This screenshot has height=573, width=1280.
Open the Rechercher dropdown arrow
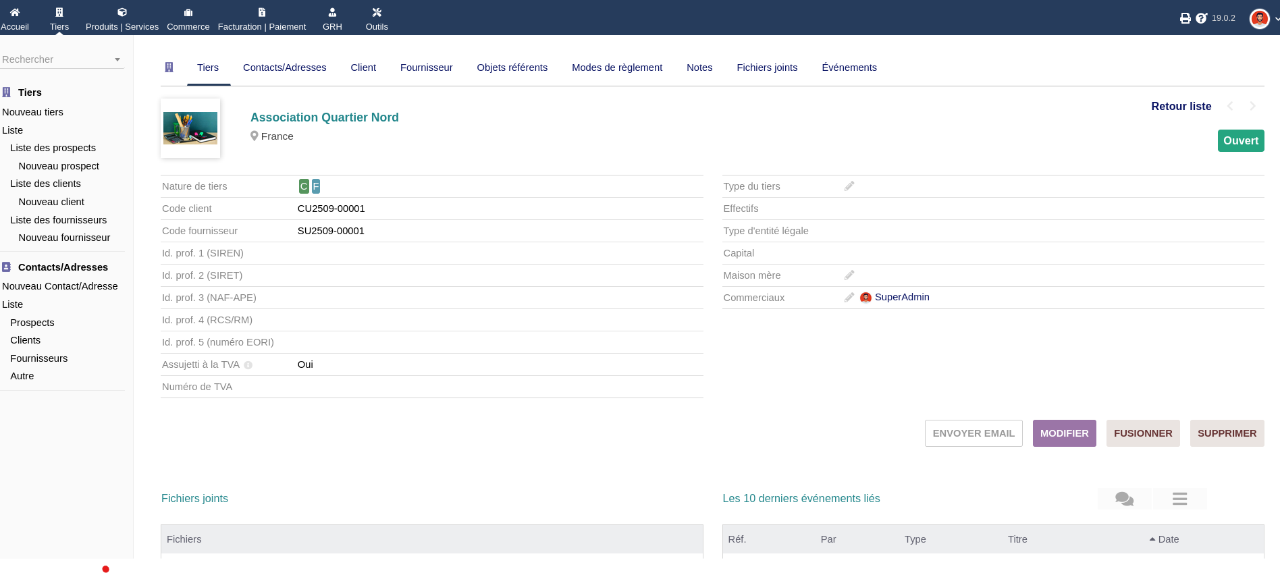click(117, 60)
